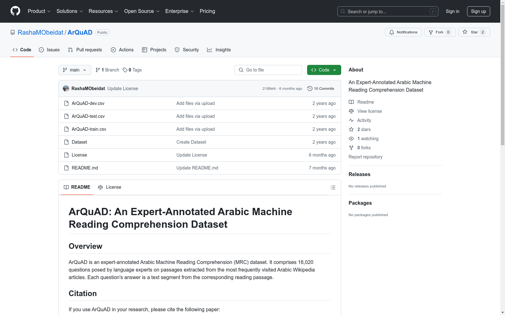Click the Star button to star repository
The height and width of the screenshot is (315, 505).
click(474, 32)
